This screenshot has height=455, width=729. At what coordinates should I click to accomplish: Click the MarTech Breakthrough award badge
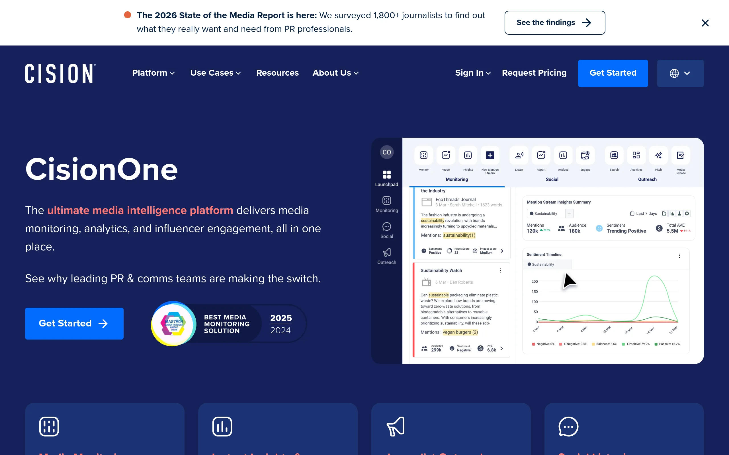click(x=228, y=324)
